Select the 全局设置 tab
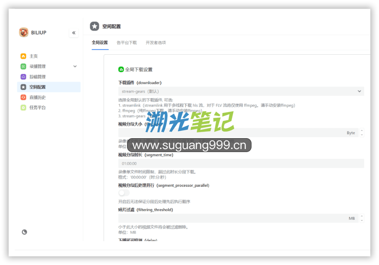 coord(100,43)
